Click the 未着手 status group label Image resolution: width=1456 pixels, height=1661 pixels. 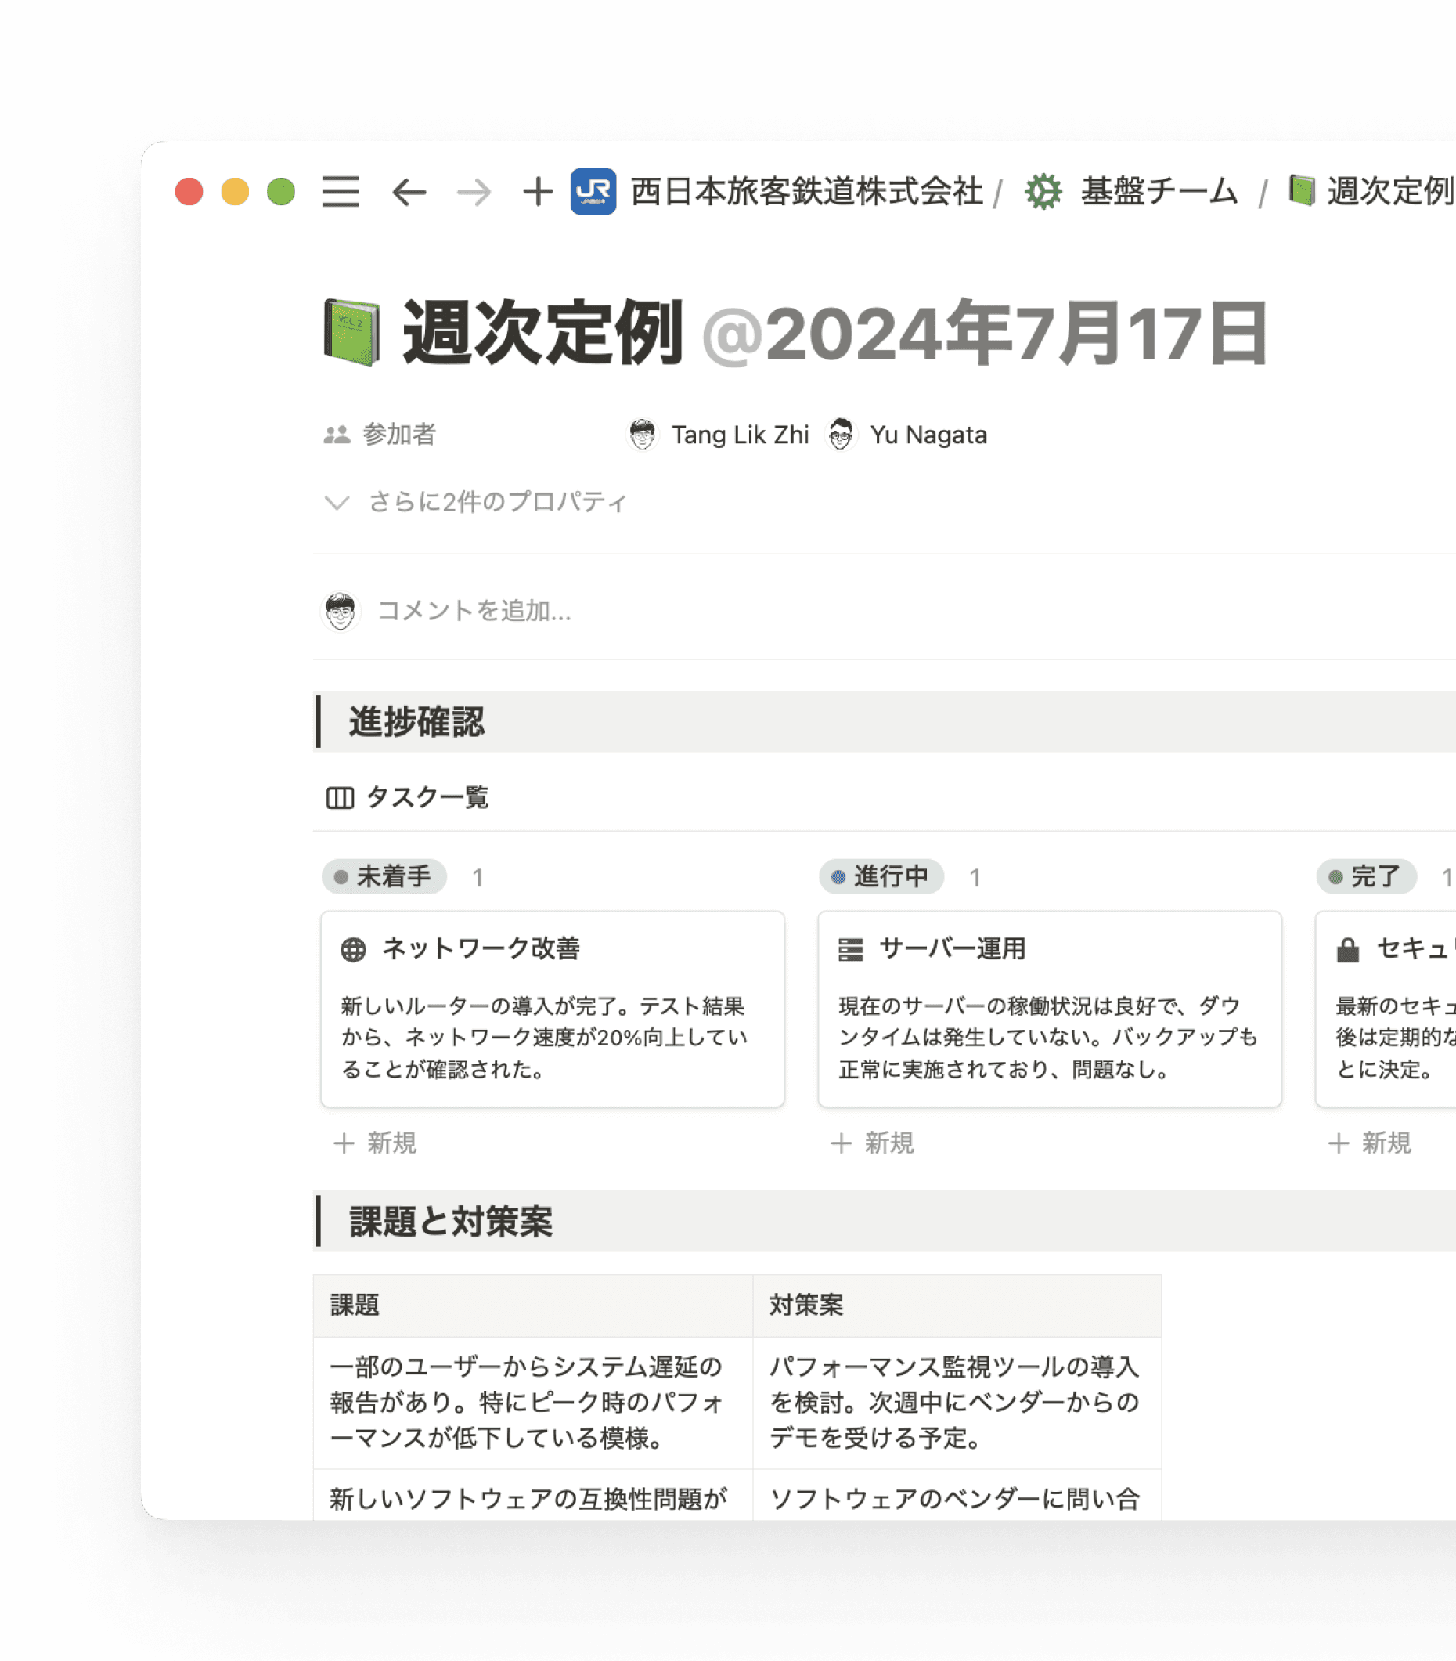(x=384, y=877)
